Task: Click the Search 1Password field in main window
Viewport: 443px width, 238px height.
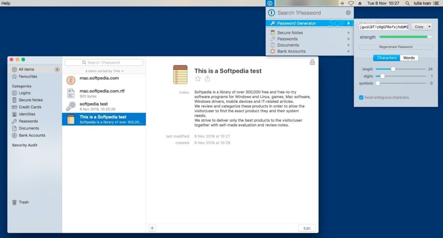Action: tap(104, 62)
